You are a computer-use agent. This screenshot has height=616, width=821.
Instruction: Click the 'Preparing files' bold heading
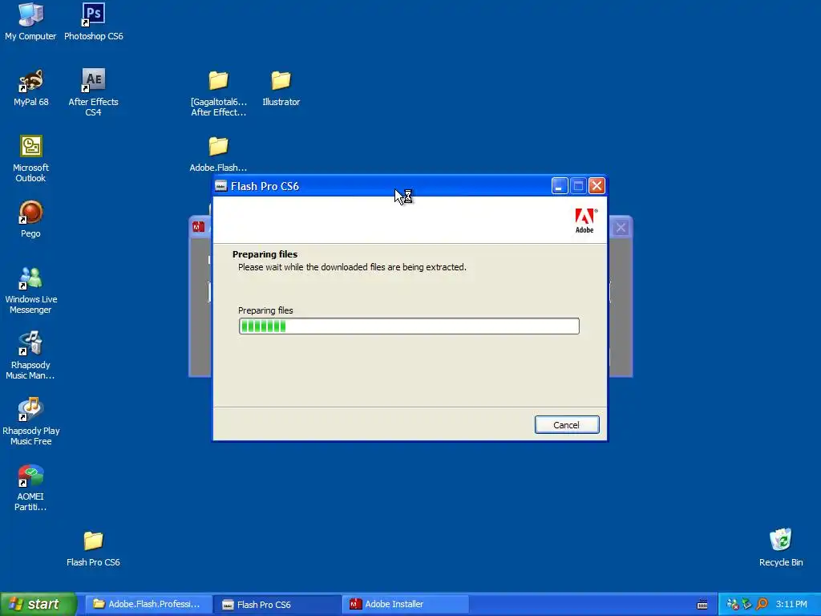pyautogui.click(x=265, y=254)
